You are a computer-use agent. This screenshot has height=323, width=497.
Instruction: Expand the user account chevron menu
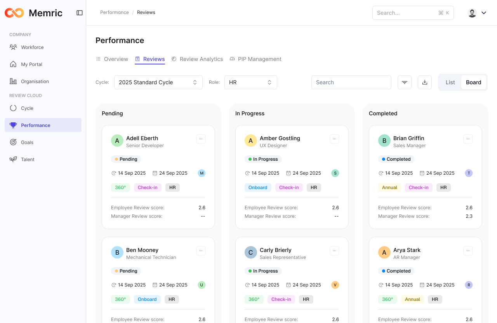484,13
